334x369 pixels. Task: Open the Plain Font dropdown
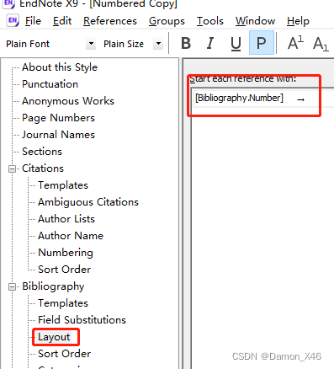point(91,44)
